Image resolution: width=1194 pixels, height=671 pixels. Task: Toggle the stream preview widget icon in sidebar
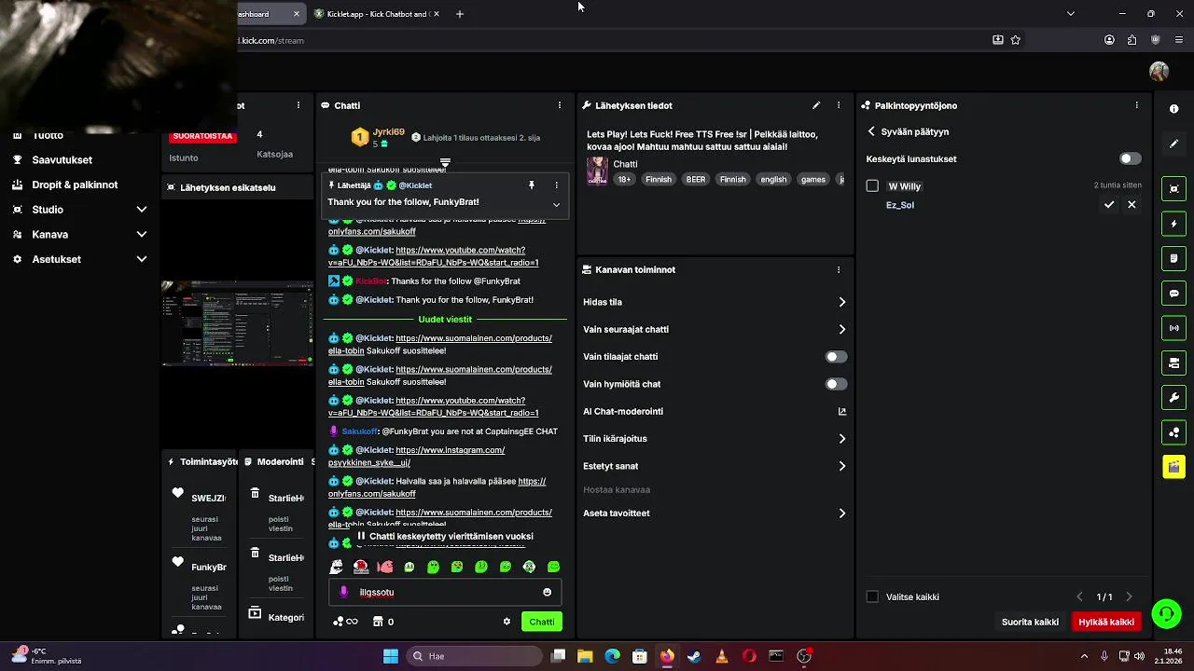tap(1173, 189)
